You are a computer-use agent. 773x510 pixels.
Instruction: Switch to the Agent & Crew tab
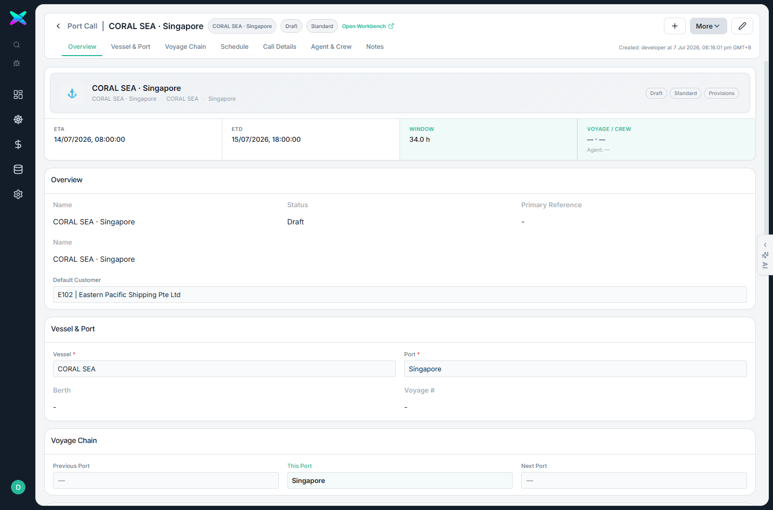point(331,47)
